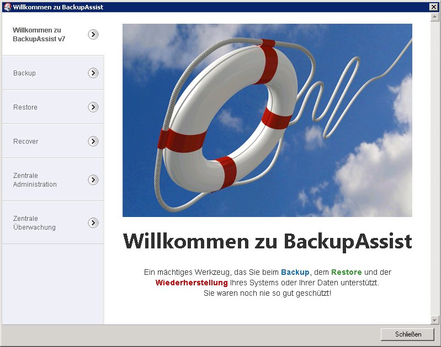The height and width of the screenshot is (347, 441).
Task: Go to Zentrale Überwachung text in sidebar
Action: click(34, 223)
